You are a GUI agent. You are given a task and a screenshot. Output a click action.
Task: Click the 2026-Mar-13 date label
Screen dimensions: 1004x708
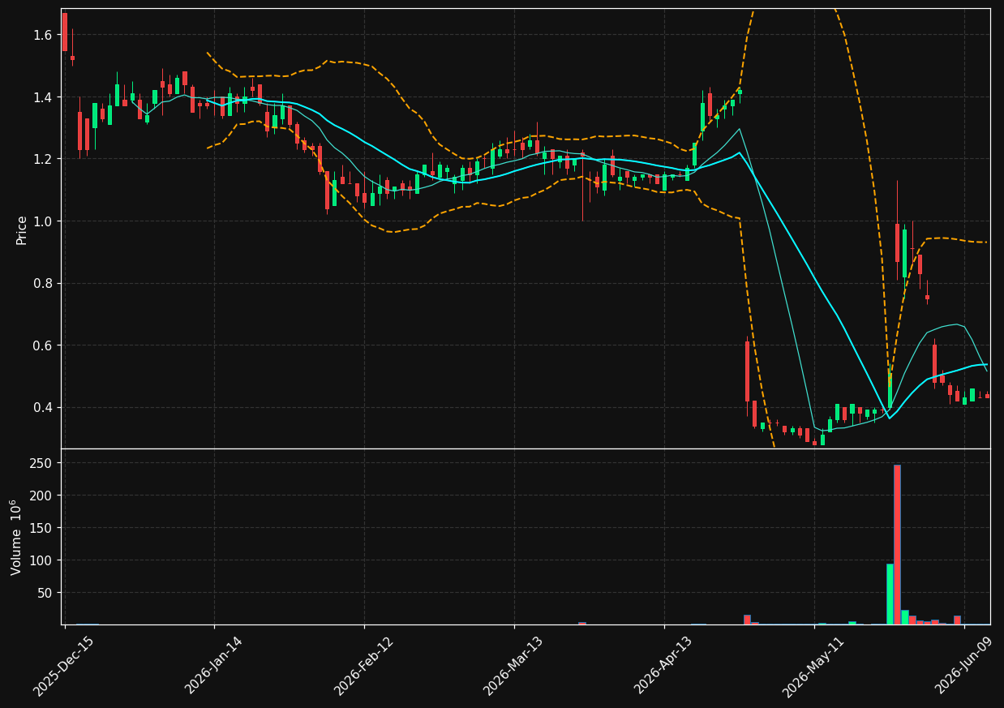pos(513,666)
